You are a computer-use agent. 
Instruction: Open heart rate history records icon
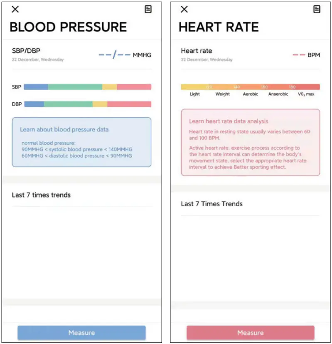point(317,10)
